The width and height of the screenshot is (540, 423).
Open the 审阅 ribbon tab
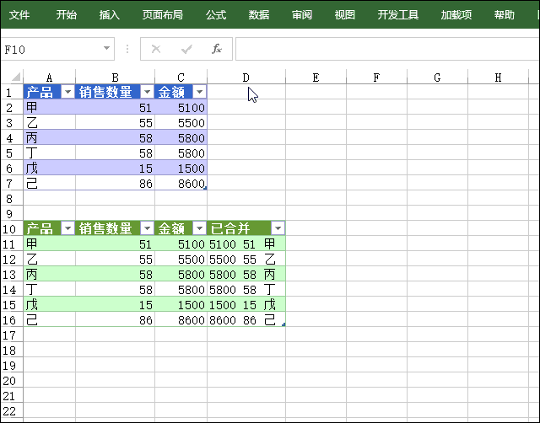(x=302, y=15)
